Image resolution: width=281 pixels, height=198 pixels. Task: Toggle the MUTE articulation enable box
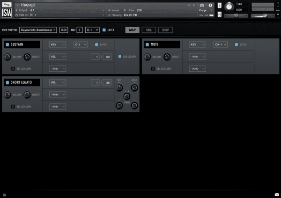point(148,44)
